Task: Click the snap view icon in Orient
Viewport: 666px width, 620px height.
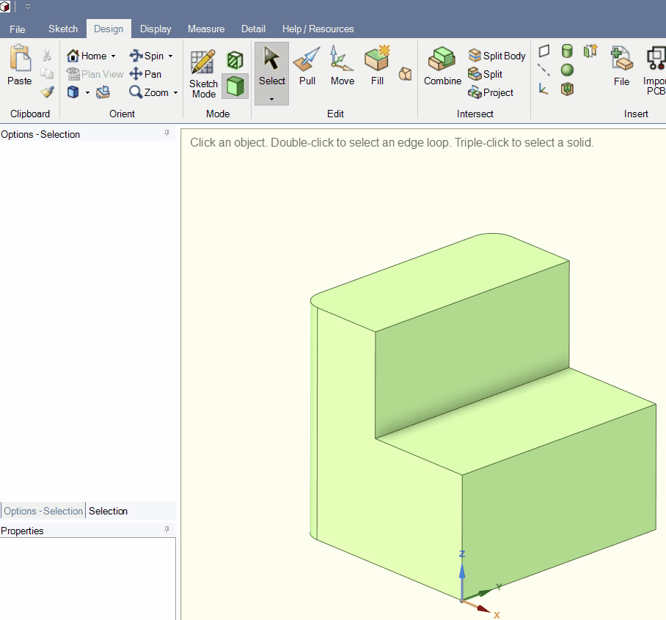Action: tap(103, 92)
